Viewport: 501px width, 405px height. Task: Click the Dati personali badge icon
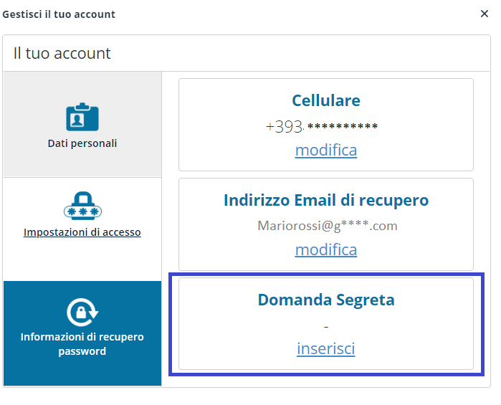pyautogui.click(x=82, y=117)
